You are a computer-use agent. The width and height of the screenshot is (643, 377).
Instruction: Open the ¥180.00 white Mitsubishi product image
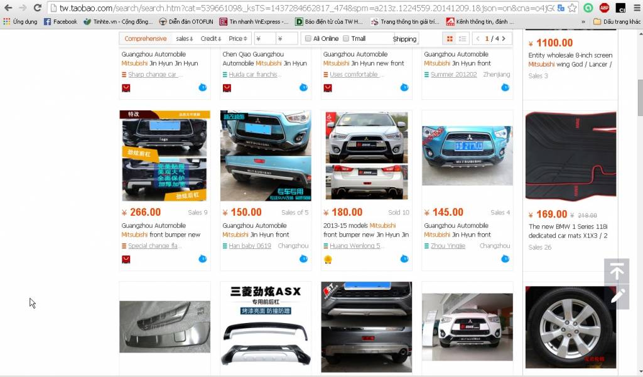[367, 156]
